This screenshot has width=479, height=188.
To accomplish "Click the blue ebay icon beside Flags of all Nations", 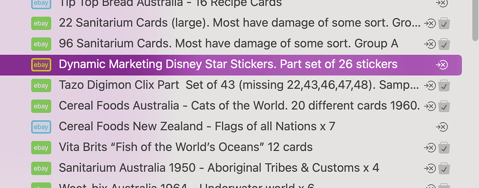I will (x=41, y=127).
